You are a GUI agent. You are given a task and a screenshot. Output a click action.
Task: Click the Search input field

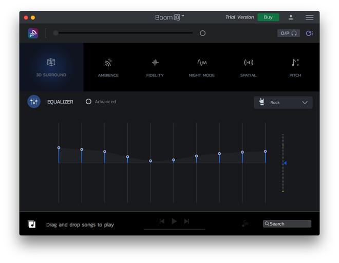click(x=287, y=223)
